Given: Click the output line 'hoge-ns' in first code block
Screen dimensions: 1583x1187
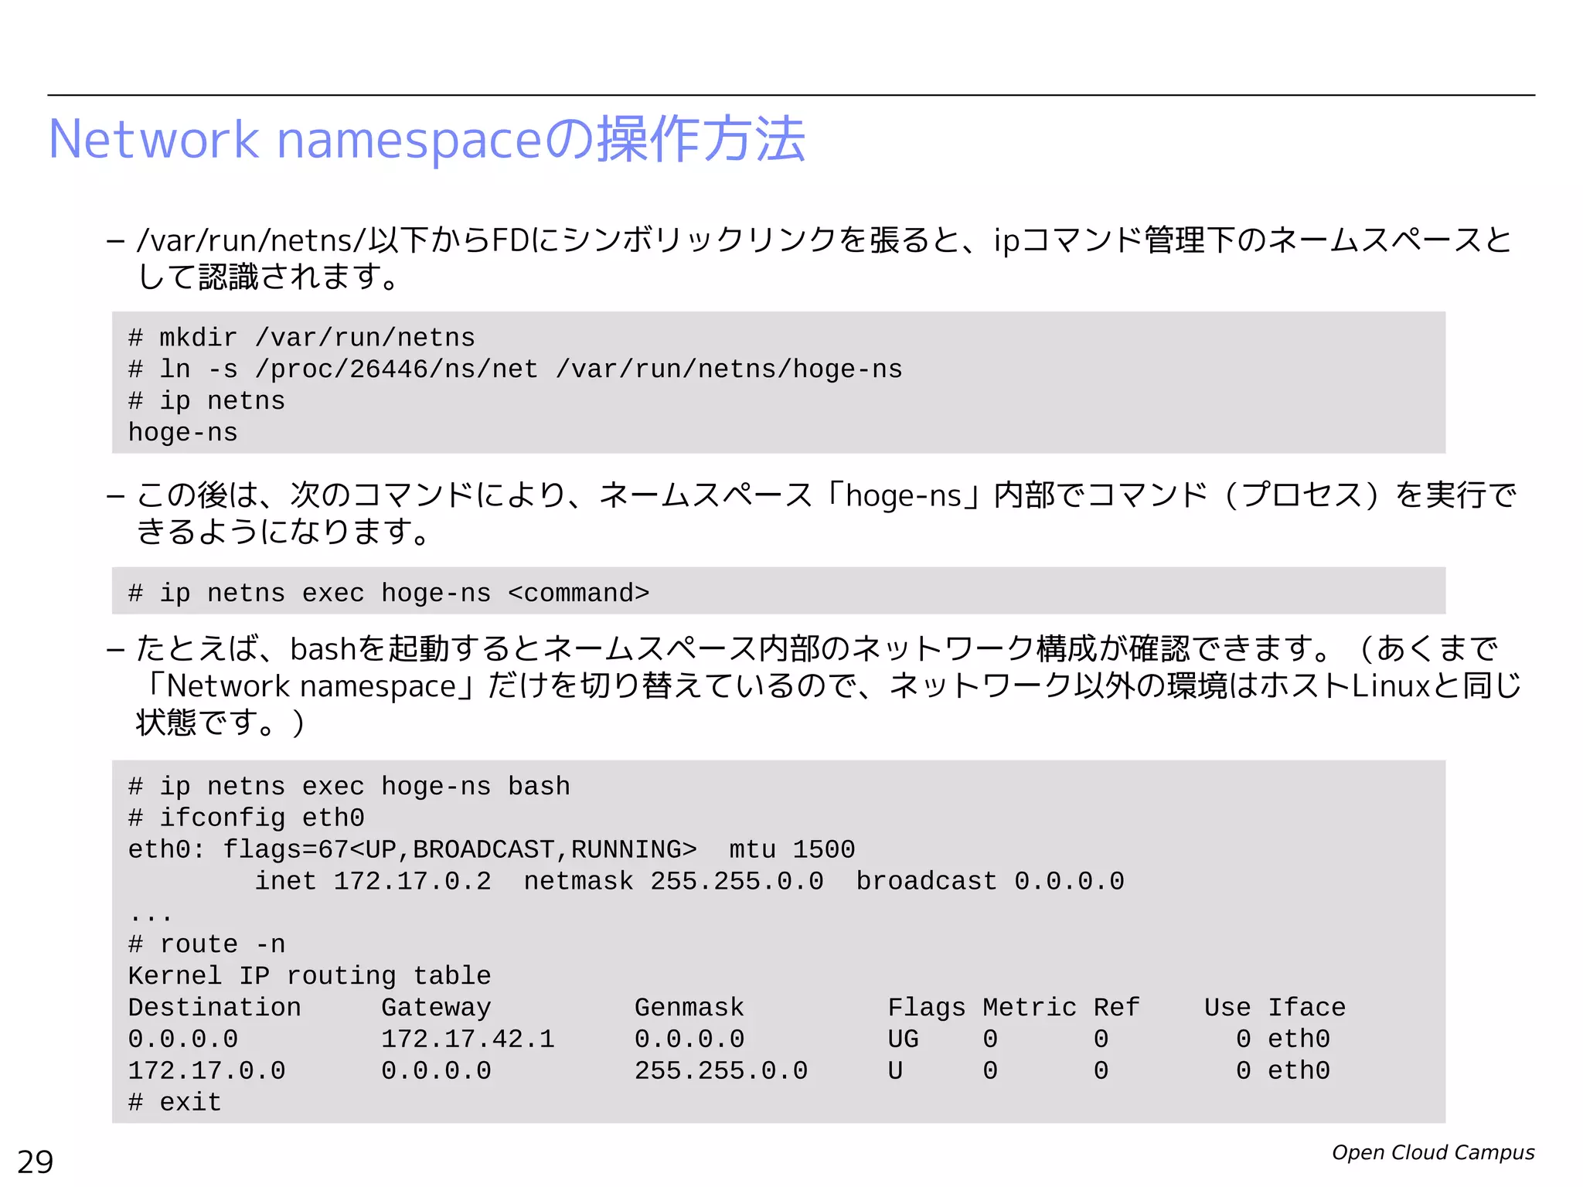Looking at the screenshot, I should coord(183,432).
